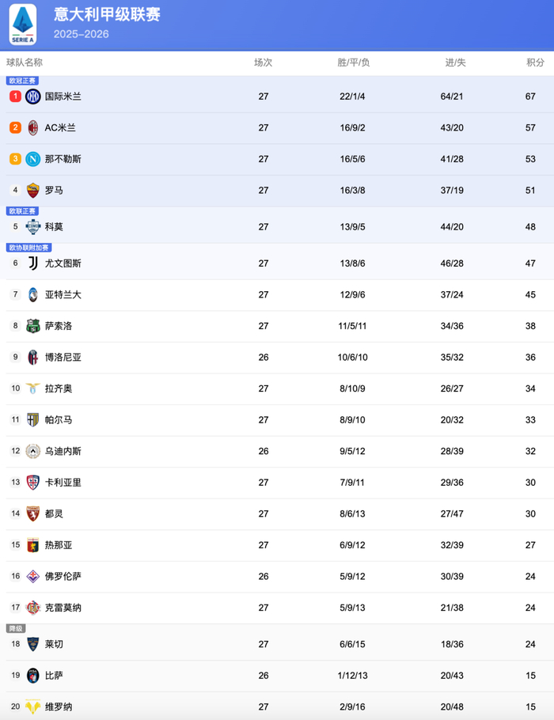Click the Lazio (拉齐奥) eagle crest
The height and width of the screenshot is (720, 554).
click(x=32, y=388)
